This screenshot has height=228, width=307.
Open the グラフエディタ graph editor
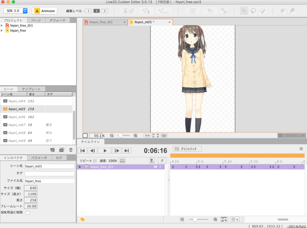(187, 149)
